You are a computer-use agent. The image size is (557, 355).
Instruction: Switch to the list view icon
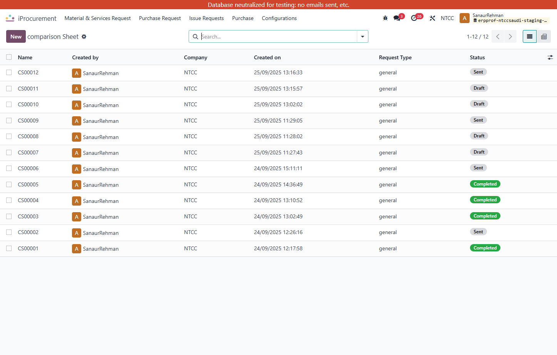530,37
